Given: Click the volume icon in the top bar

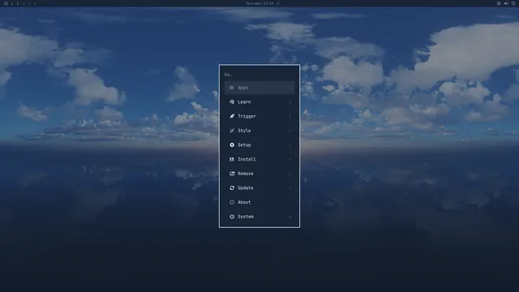Looking at the screenshot, I should pos(506,3).
